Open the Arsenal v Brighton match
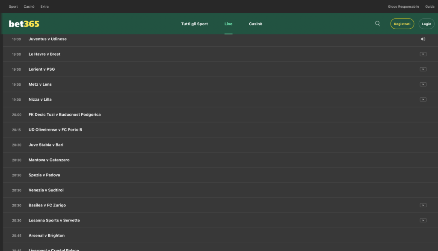Image resolution: width=438 pixels, height=251 pixels. pyautogui.click(x=47, y=236)
